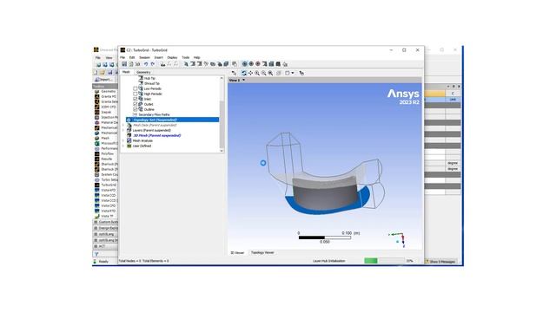Image resolution: width=556 pixels, height=312 pixels.
Task: Click the Zoom Box magnifier tool
Action: [x=270, y=73]
